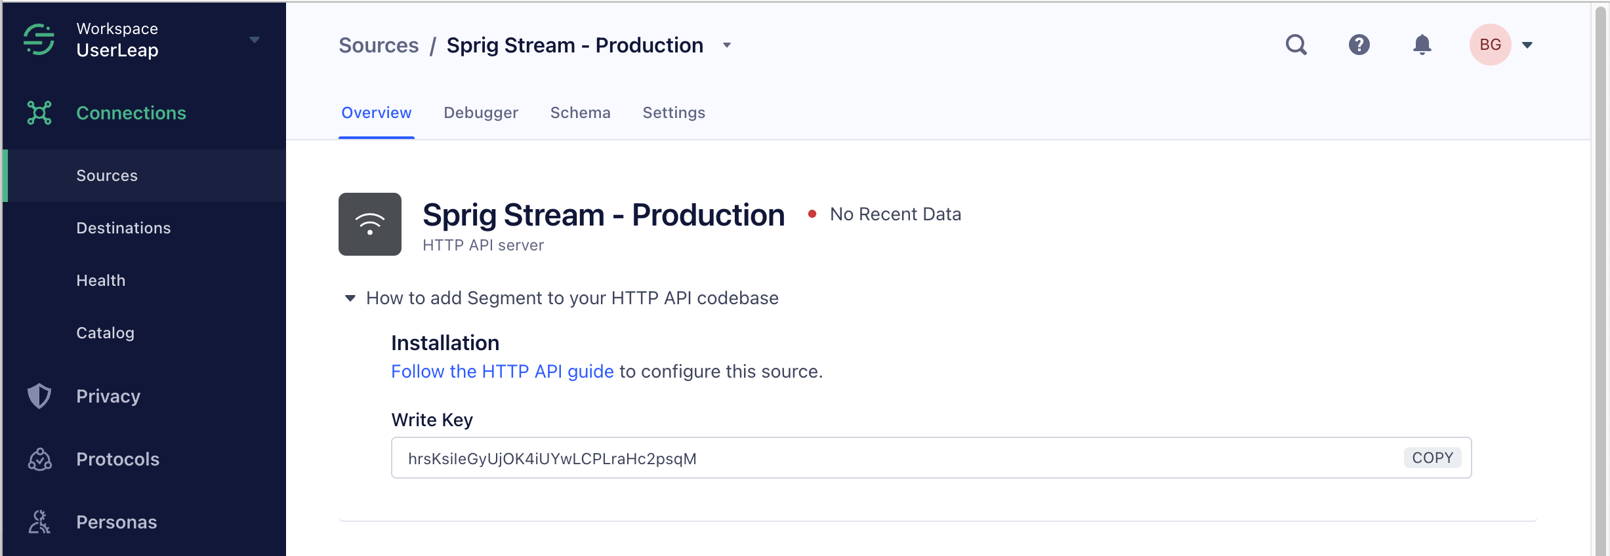Click the Protocols icon in sidebar
1610x556 pixels.
click(39, 459)
